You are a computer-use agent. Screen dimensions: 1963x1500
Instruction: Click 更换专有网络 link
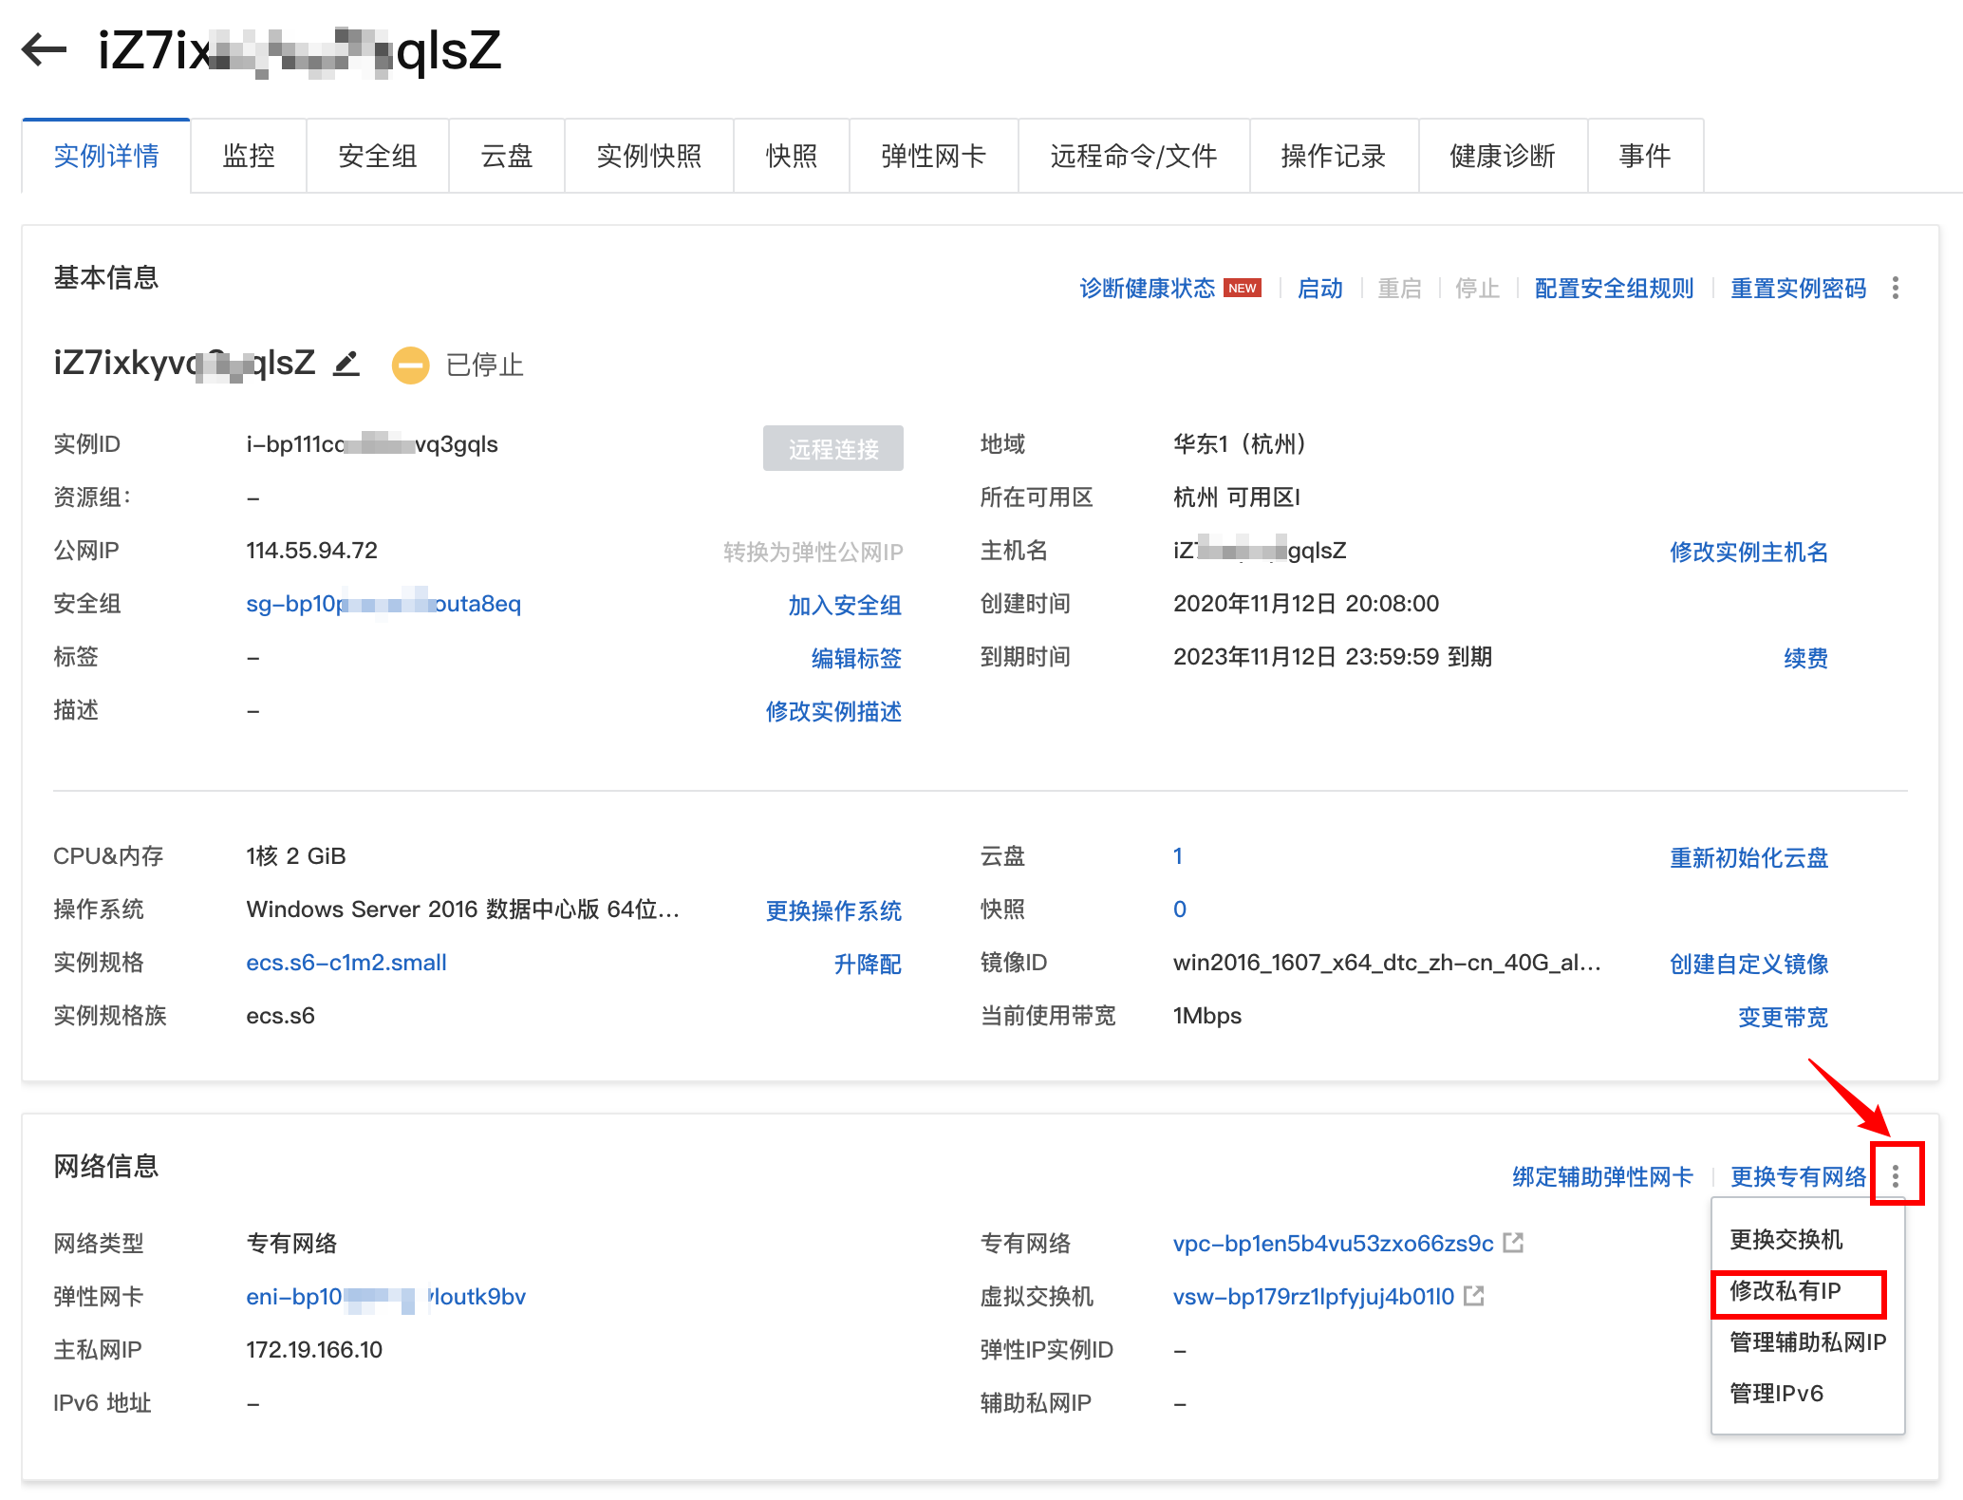[x=1799, y=1177]
